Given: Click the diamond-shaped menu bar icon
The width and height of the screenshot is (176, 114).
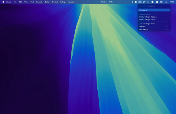Looking at the screenshot, I should coord(148,2).
